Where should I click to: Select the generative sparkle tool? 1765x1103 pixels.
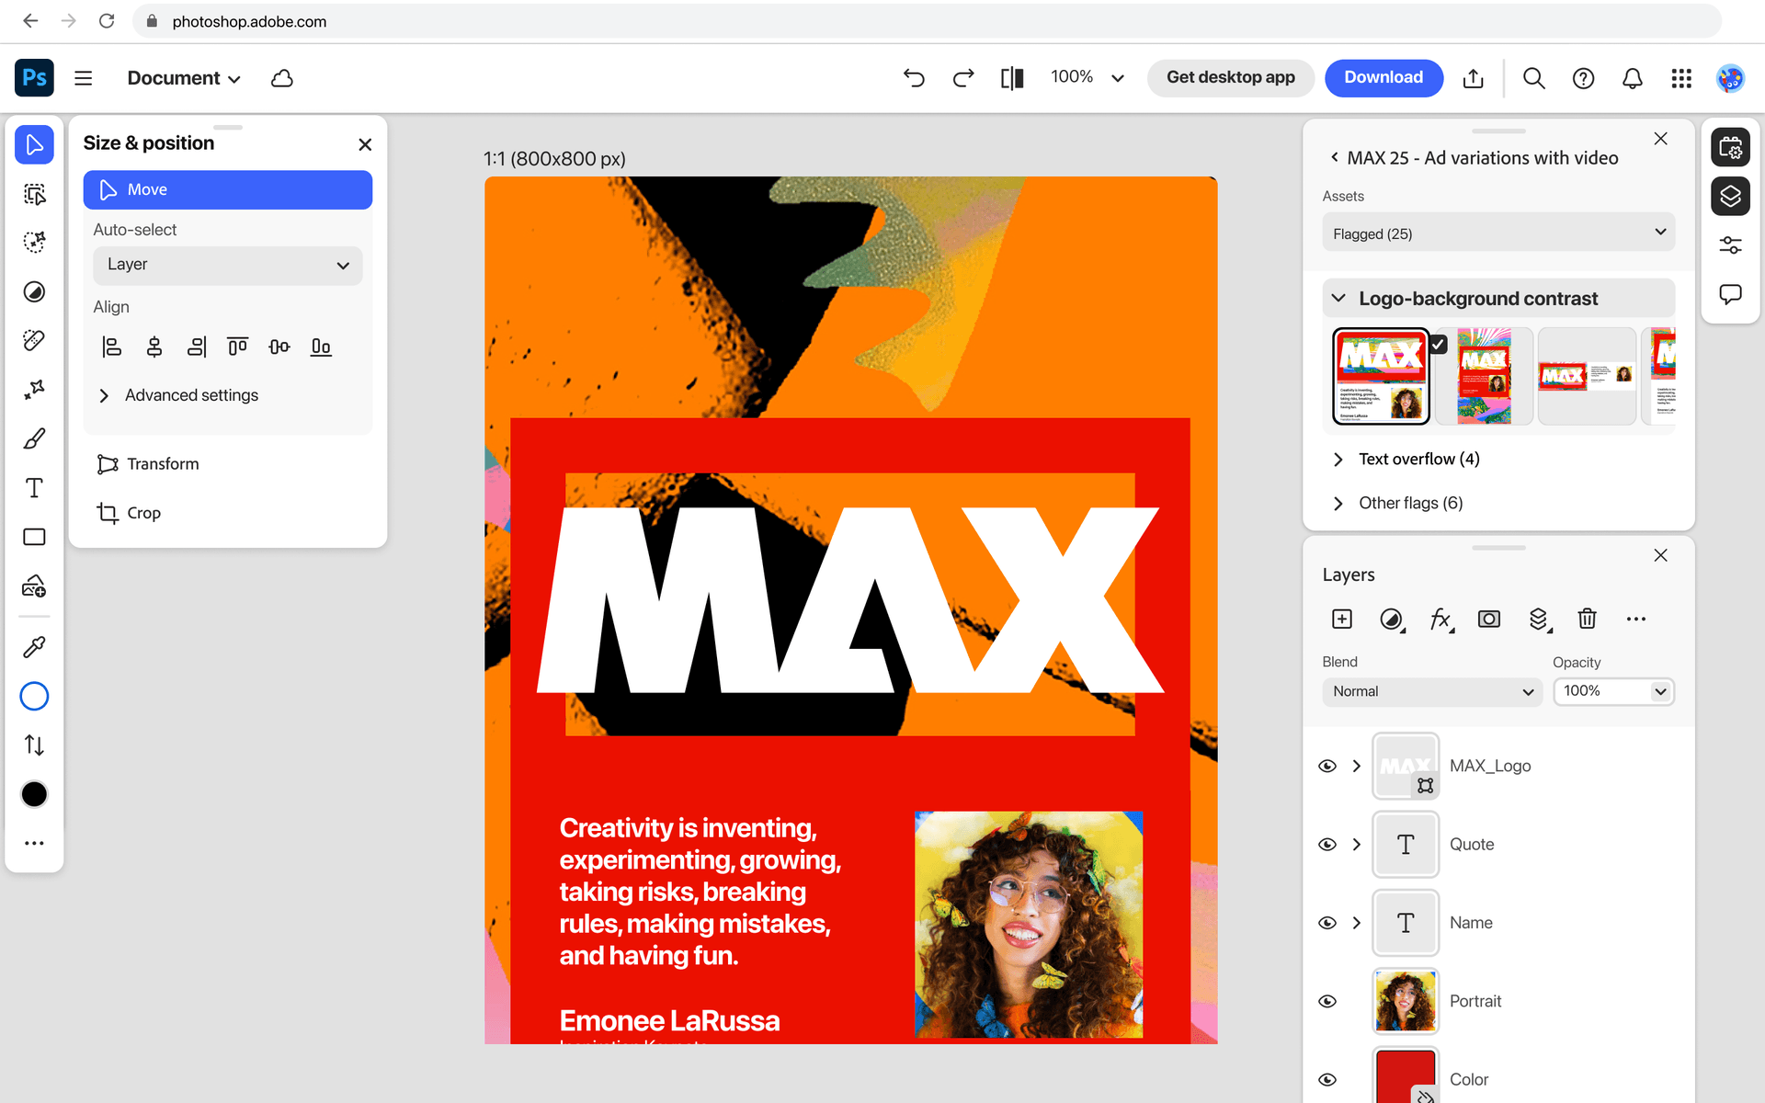(x=34, y=390)
